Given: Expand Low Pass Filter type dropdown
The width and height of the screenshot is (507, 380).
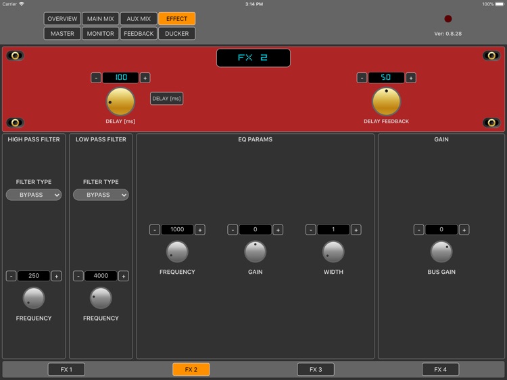Looking at the screenshot, I should [x=101, y=195].
